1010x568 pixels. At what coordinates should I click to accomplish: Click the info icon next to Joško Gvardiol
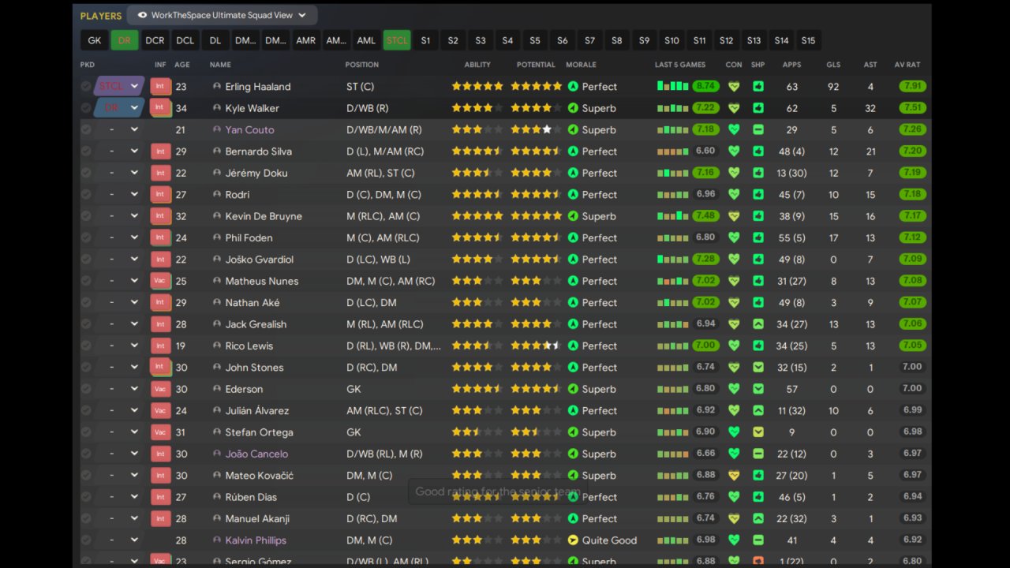click(x=217, y=260)
